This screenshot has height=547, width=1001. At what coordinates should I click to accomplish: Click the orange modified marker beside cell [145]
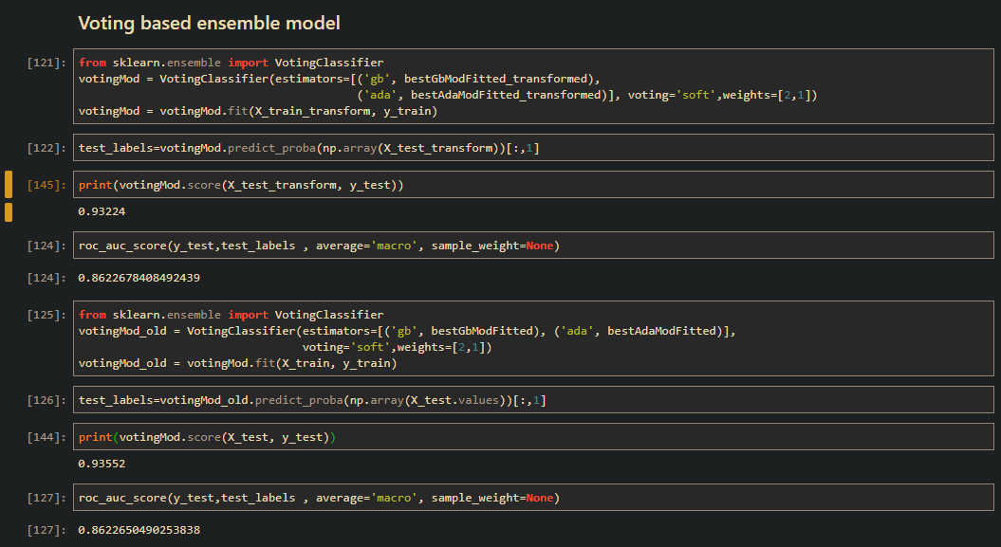coord(8,184)
